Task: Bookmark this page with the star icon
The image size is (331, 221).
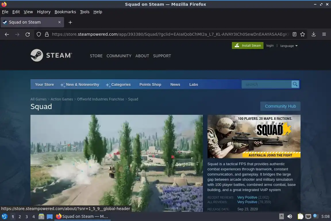Action: click(303, 34)
